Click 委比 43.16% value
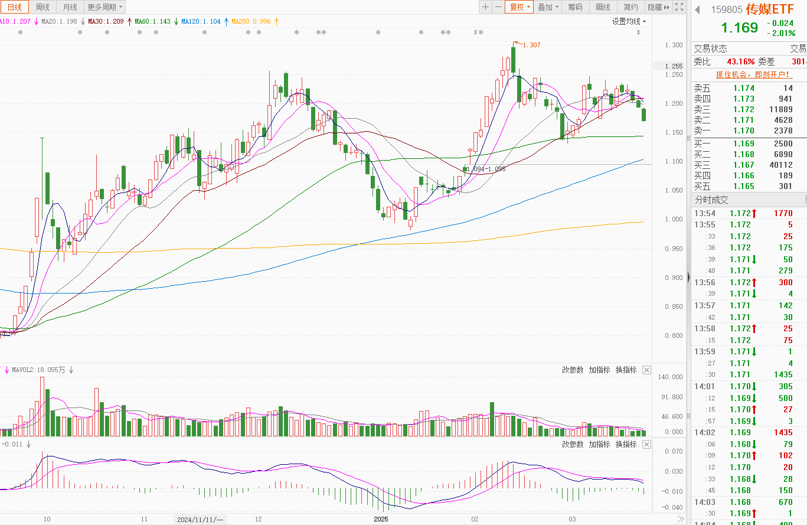The image size is (807, 525). click(740, 61)
